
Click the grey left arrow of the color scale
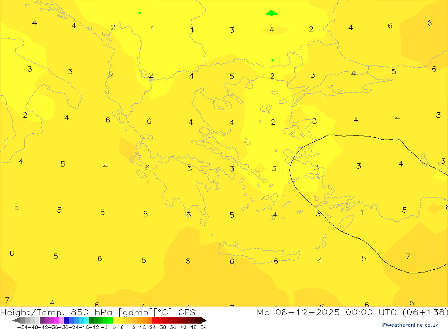point(16,320)
